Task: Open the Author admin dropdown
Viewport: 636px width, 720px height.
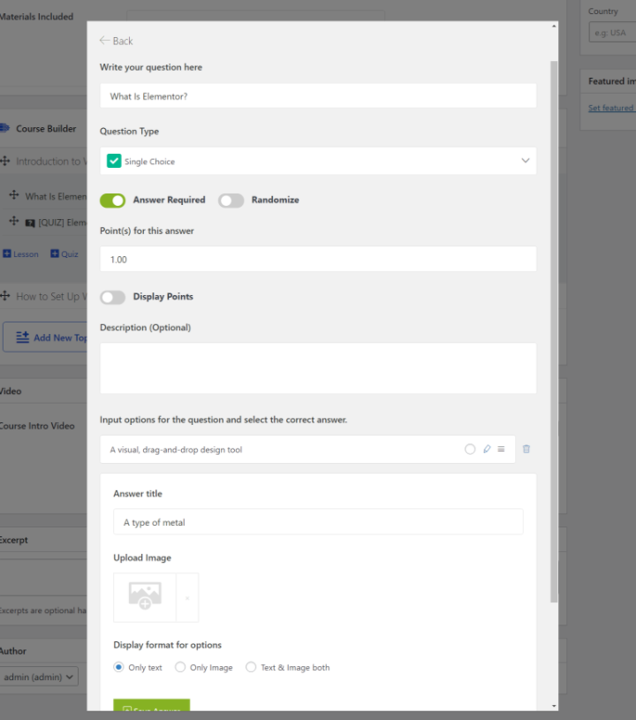Action: [39, 677]
